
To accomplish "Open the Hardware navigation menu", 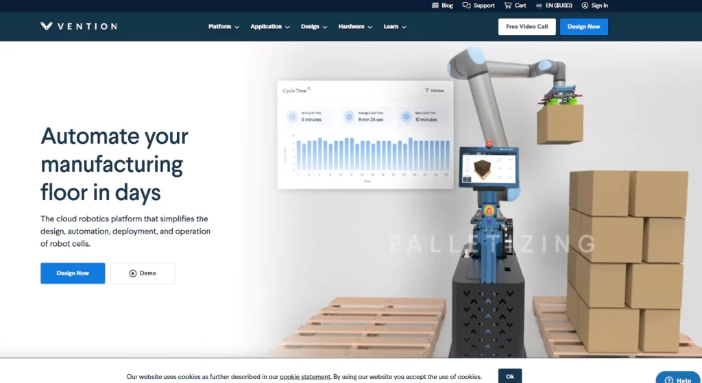I will pyautogui.click(x=356, y=27).
